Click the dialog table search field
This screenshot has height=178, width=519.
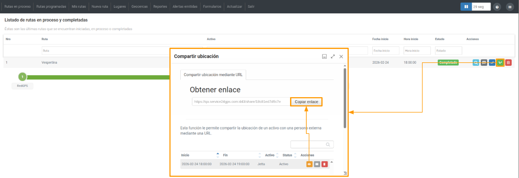click(312, 145)
